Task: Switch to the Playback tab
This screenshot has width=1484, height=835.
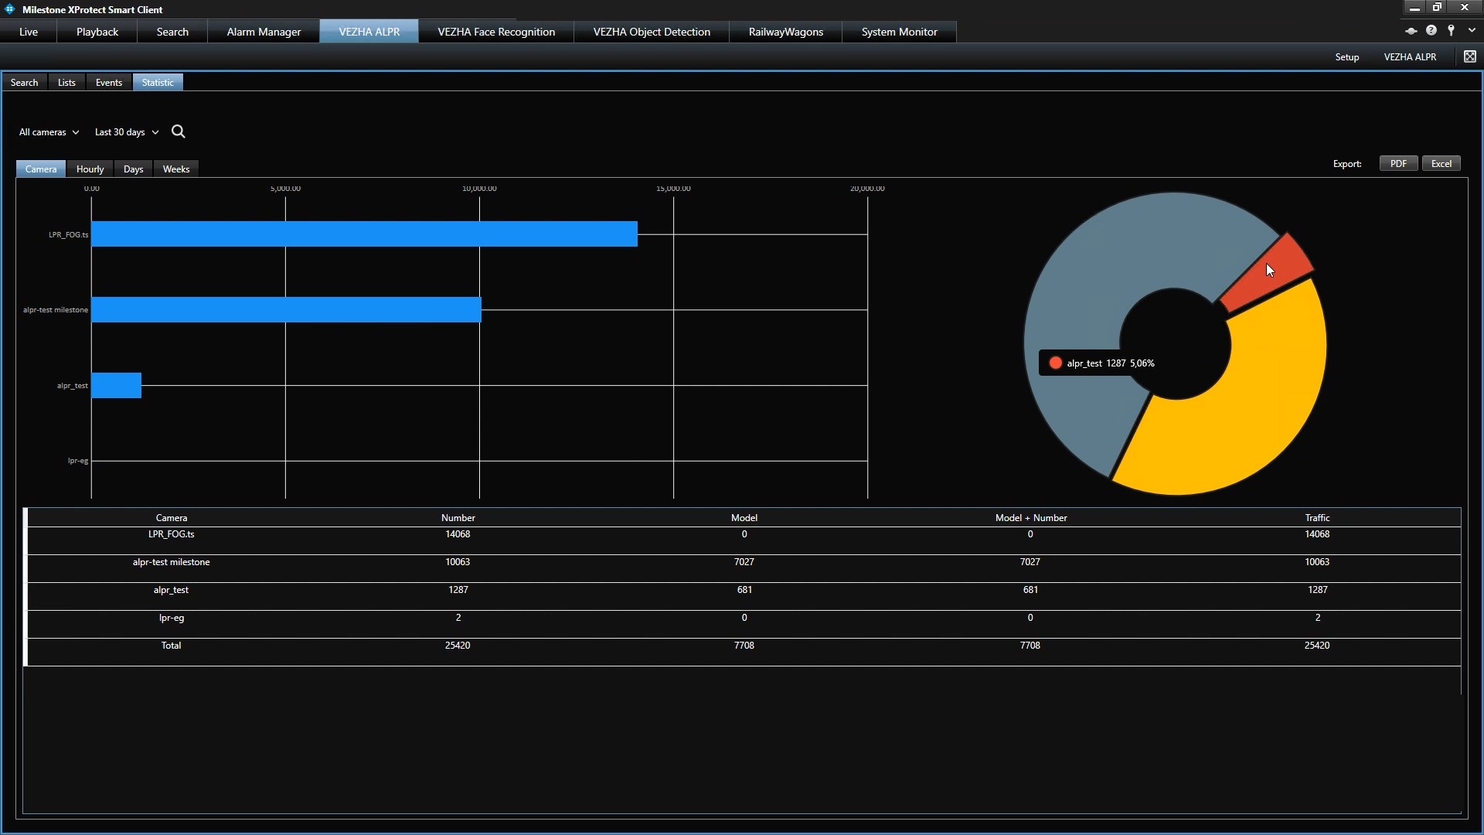Action: pos(97,32)
